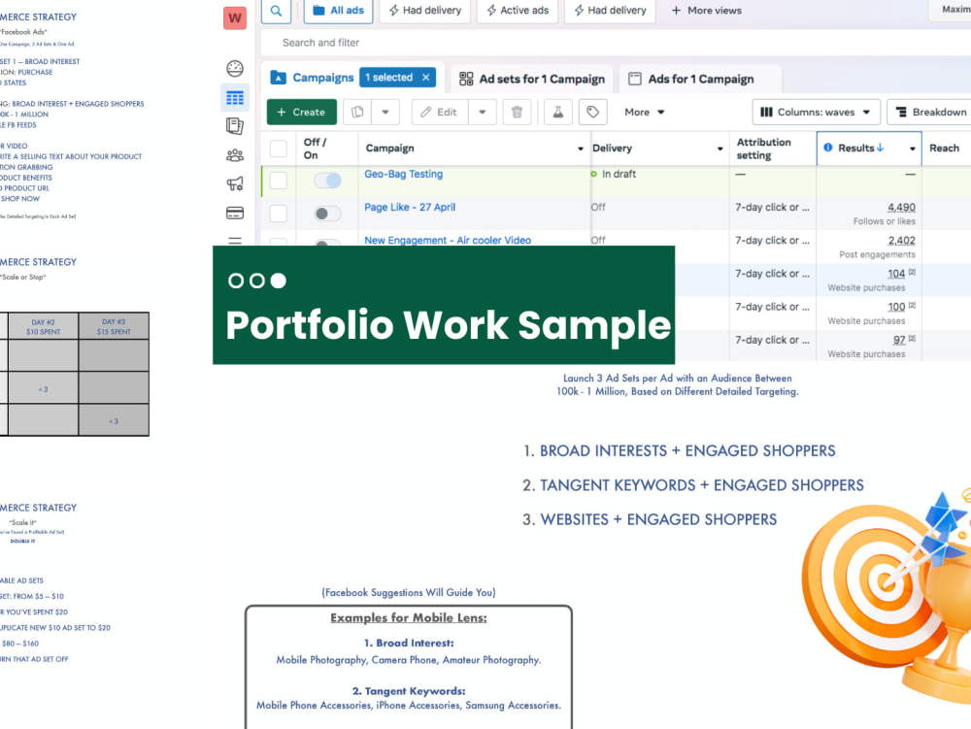Toggle the Page Like - 27 April switch
The width and height of the screenshot is (971, 729).
[x=327, y=214]
